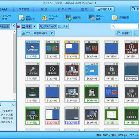Expand the lower-left help panel chevron
This screenshot has width=139, height=139.
click(x=13, y=105)
